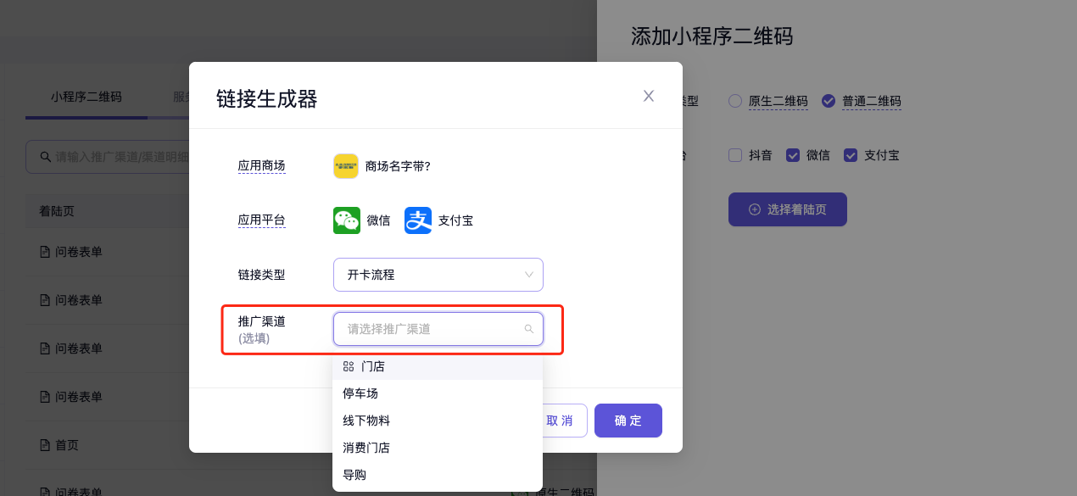The image size is (1077, 496).
Task: Click the yellow mall logo icon
Action: [x=346, y=166]
